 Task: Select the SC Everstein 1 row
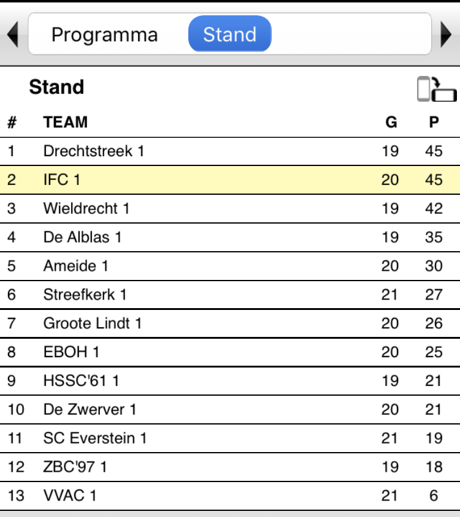pos(230,438)
